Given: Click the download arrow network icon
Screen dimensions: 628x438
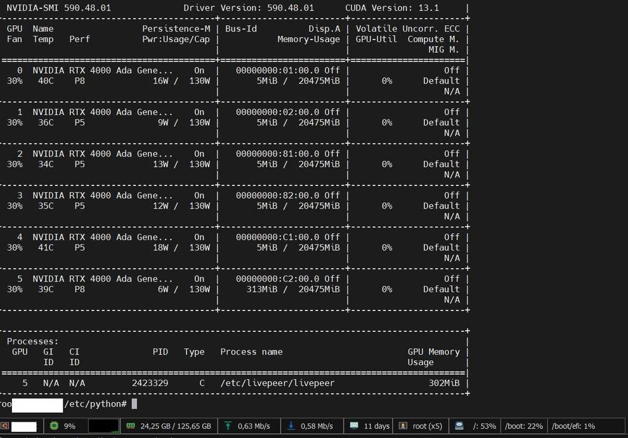Looking at the screenshot, I should click(291, 425).
